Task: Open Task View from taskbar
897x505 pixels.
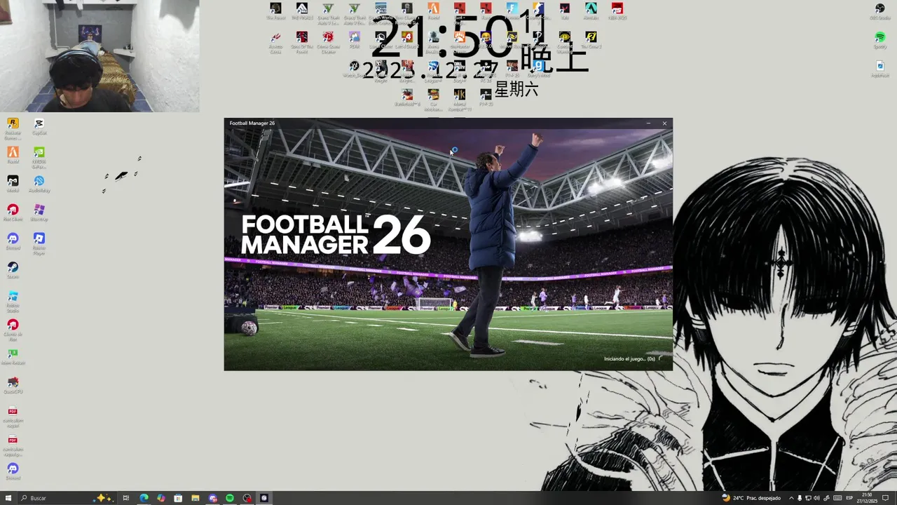Action: (x=126, y=498)
